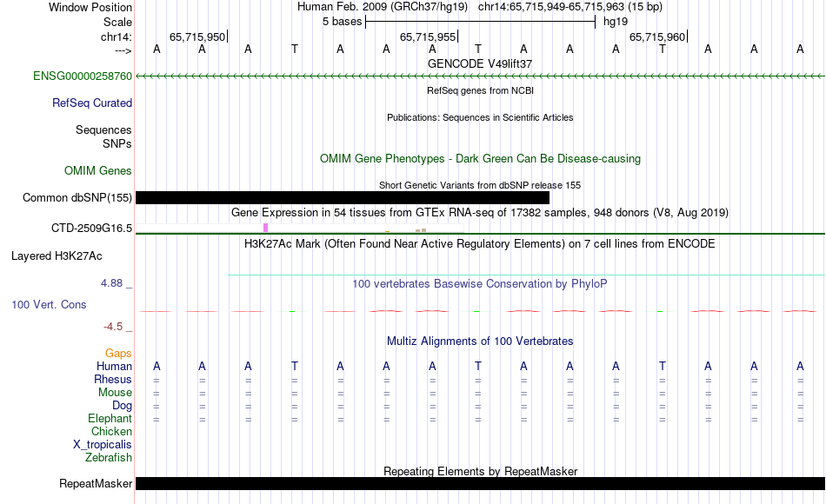Viewport: 826px width, 504px height.
Task: Open the ENSG00000258760 gene label
Action: (83, 76)
